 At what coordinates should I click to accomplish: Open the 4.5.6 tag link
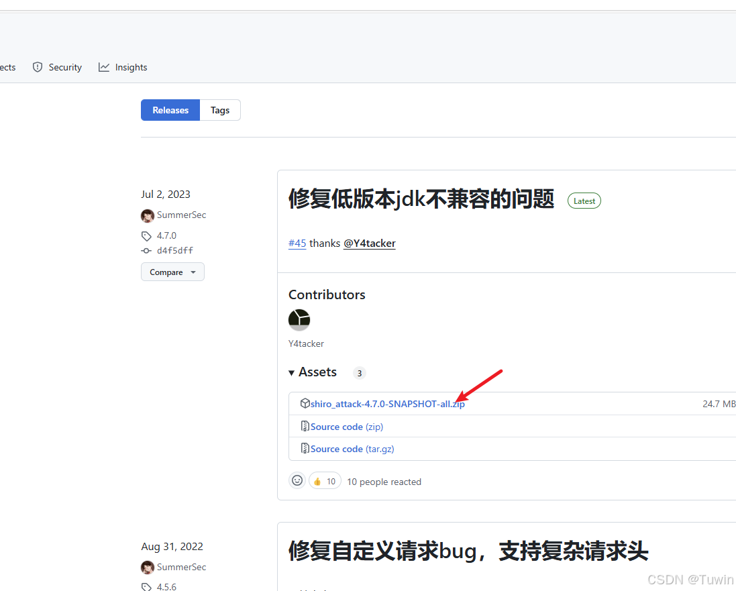pyautogui.click(x=166, y=587)
